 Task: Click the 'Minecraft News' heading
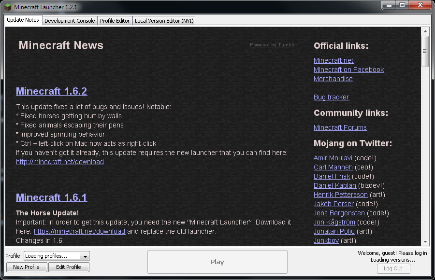61,45
